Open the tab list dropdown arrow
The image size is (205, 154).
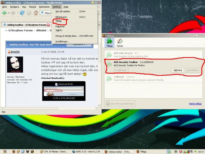tap(99, 25)
